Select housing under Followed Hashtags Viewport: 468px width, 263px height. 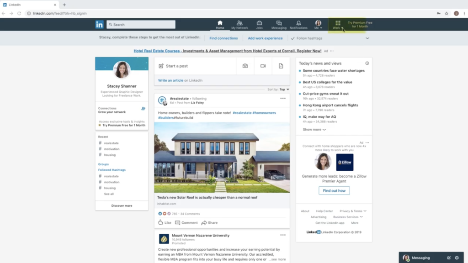[x=110, y=188]
